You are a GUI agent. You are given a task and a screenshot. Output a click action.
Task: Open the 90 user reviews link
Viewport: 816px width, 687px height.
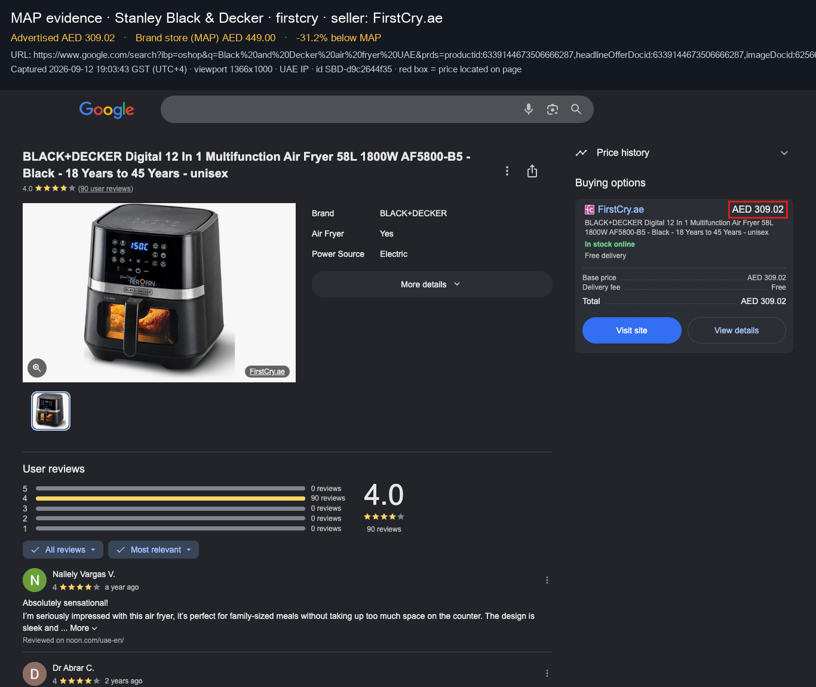[106, 189]
